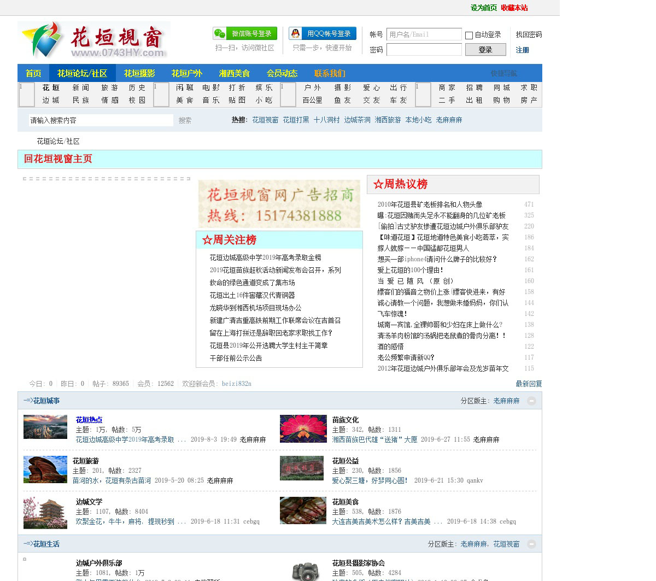
Task: Click the 花垣视窗网 advertising banner
Action: click(x=279, y=204)
